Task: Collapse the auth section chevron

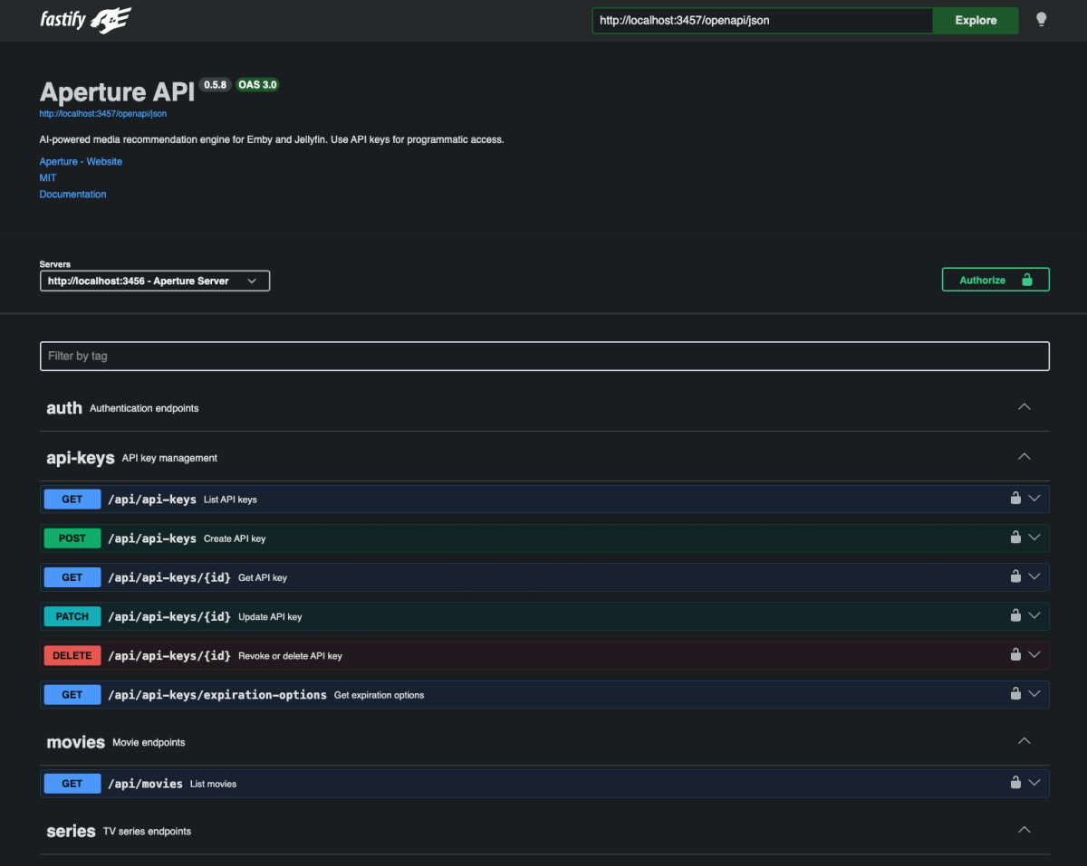Action: [x=1024, y=407]
